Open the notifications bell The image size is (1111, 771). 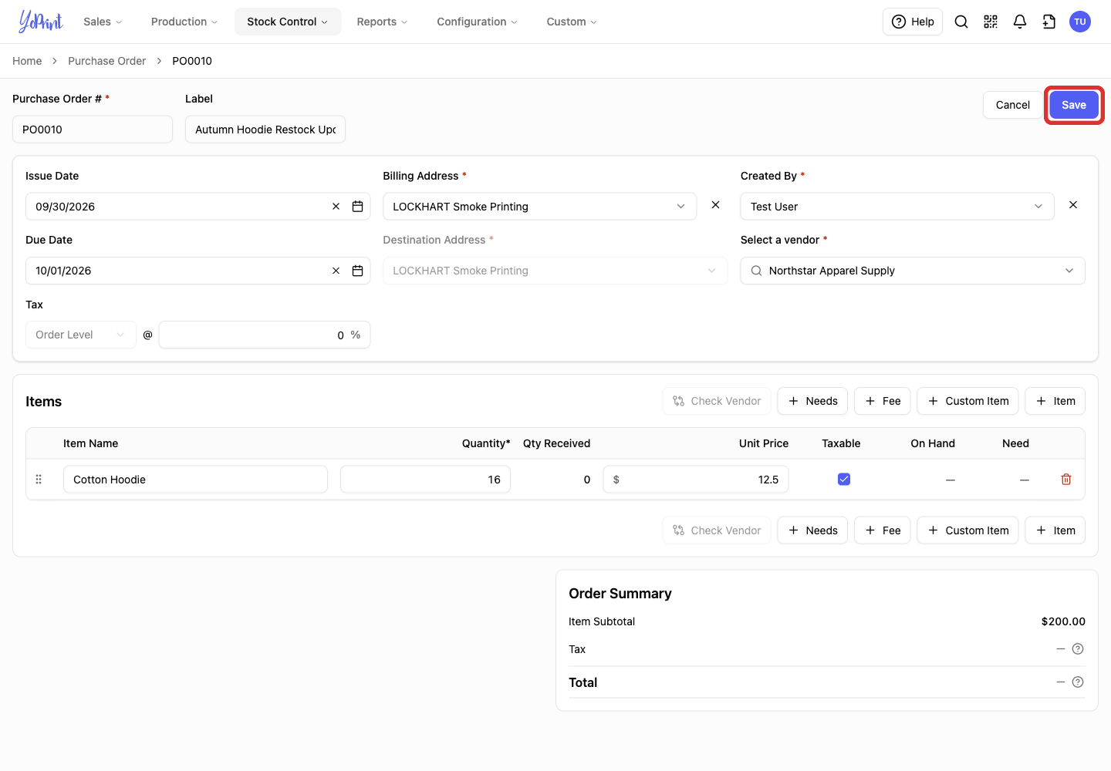click(1020, 22)
